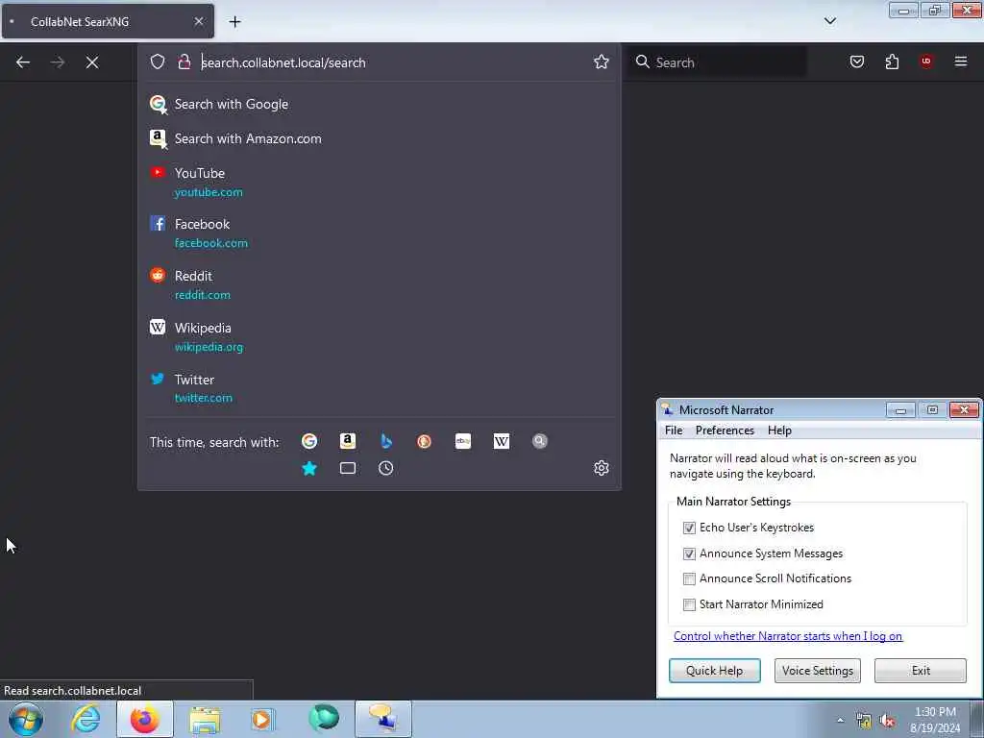Open Windows Explorer folder taskbar icon
This screenshot has height=738, width=984.
click(205, 719)
